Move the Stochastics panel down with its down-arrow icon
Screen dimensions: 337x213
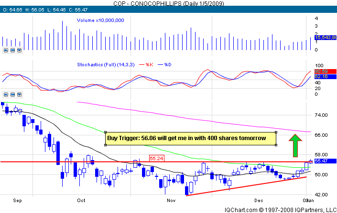point(19,94)
